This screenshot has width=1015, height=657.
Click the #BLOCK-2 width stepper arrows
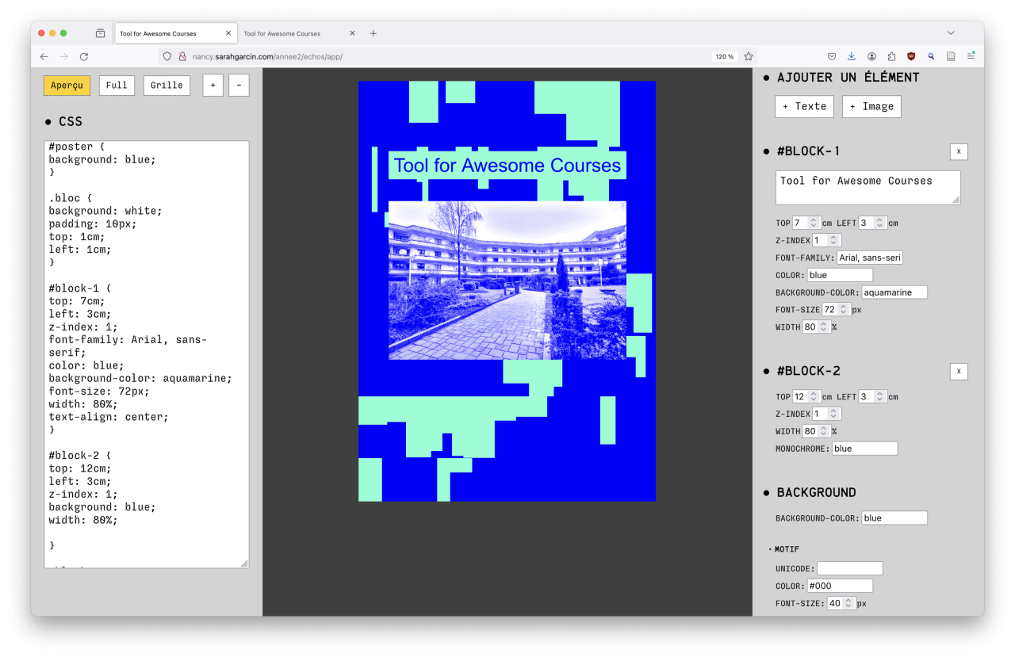click(824, 431)
